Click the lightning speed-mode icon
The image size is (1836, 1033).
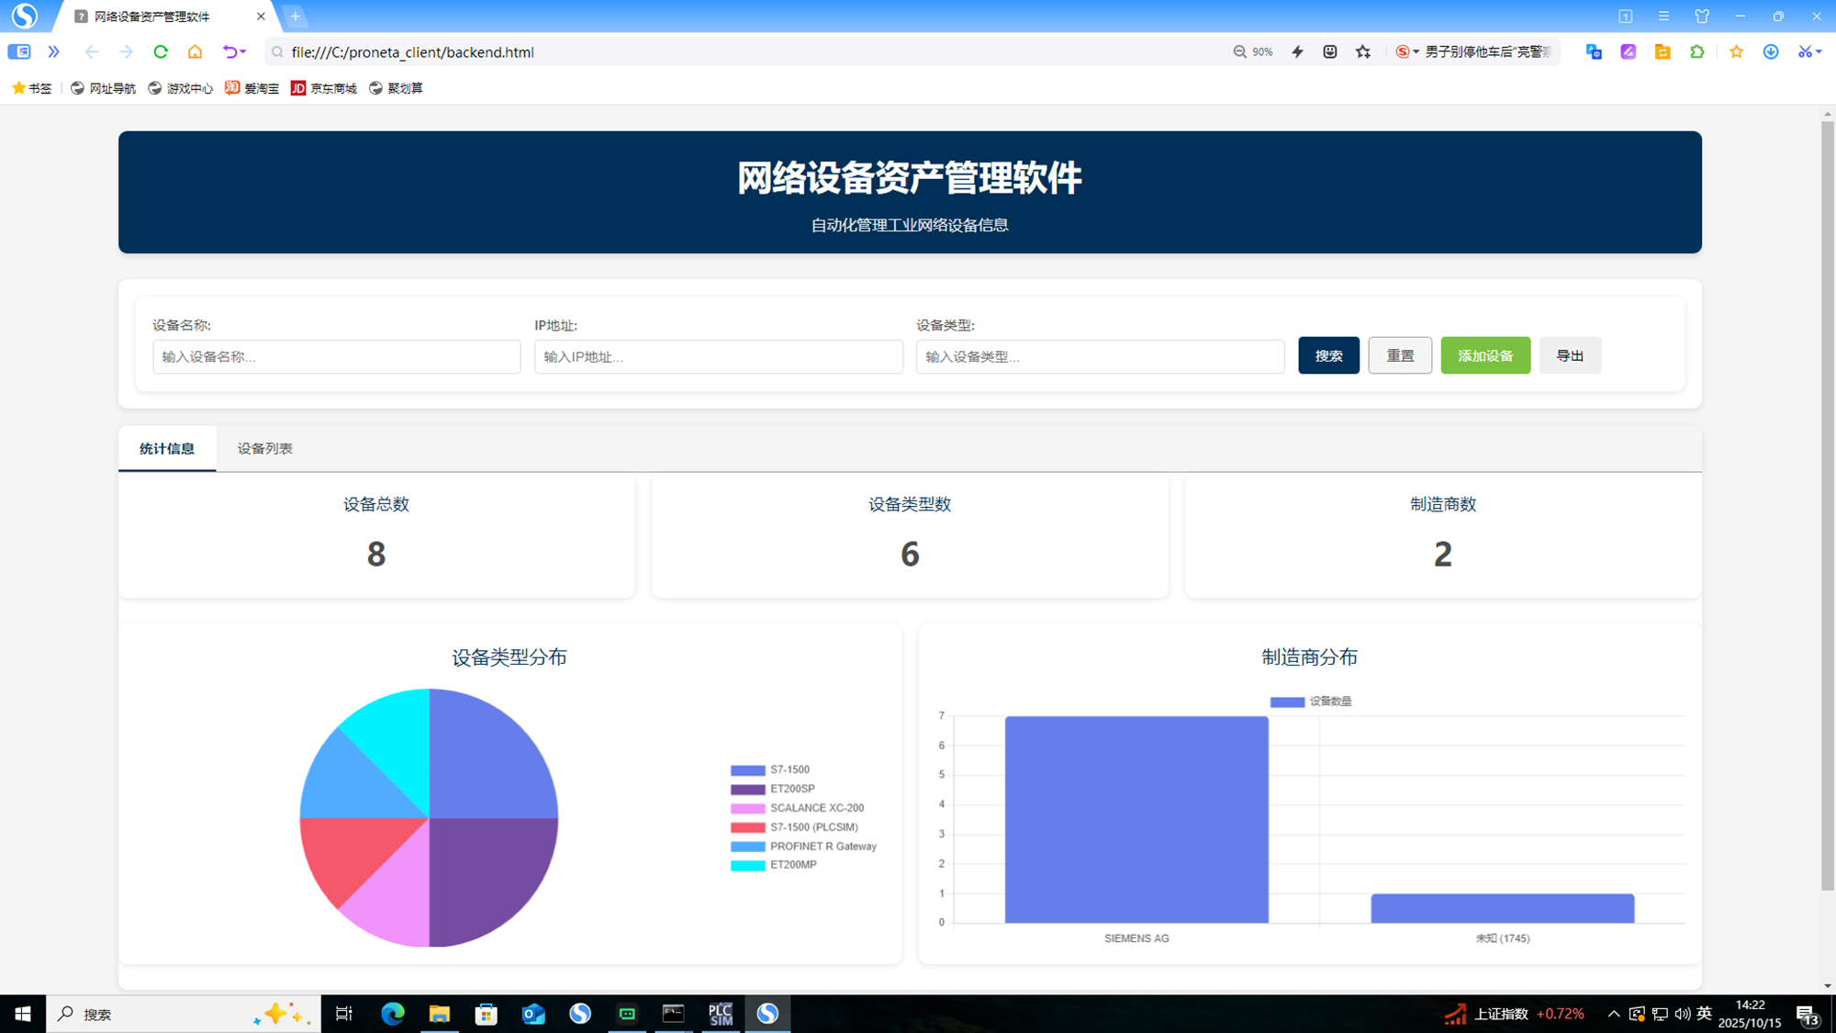pyautogui.click(x=1297, y=52)
